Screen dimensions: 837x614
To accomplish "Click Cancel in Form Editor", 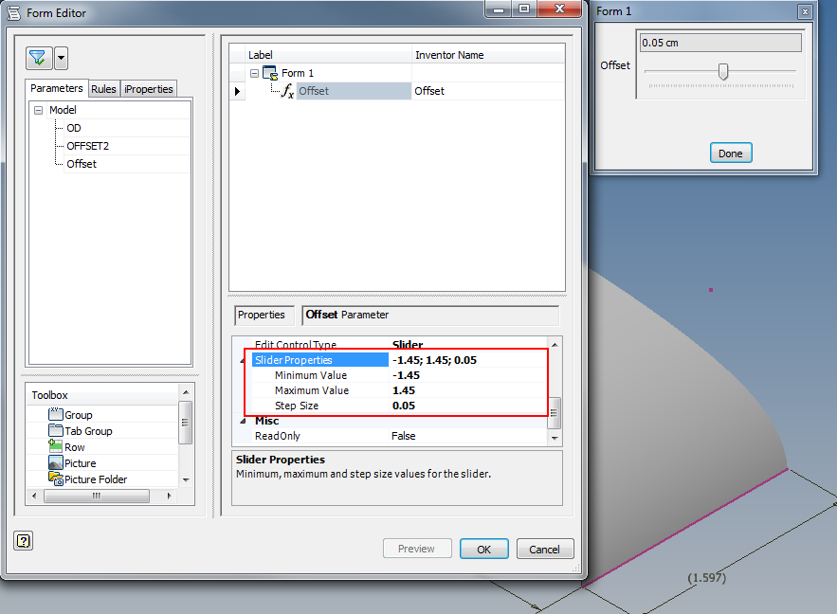I will coord(545,549).
